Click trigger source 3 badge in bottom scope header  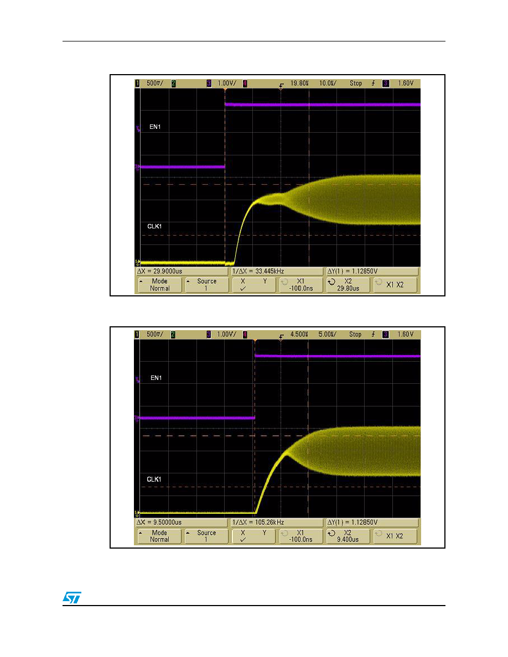[x=386, y=335]
